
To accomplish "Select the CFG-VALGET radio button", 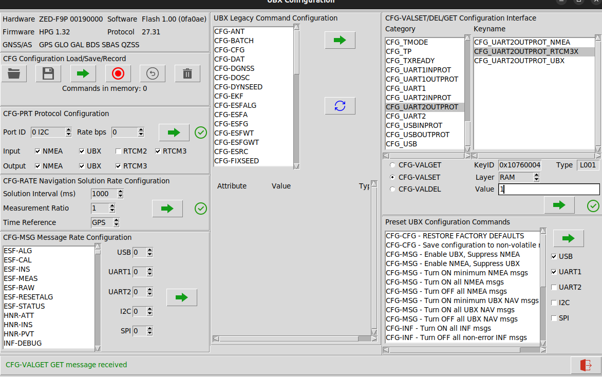I will pos(392,165).
